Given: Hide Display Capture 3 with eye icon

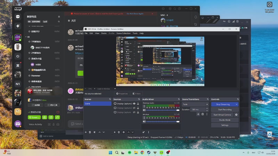Looking at the screenshot, I should [134, 104].
